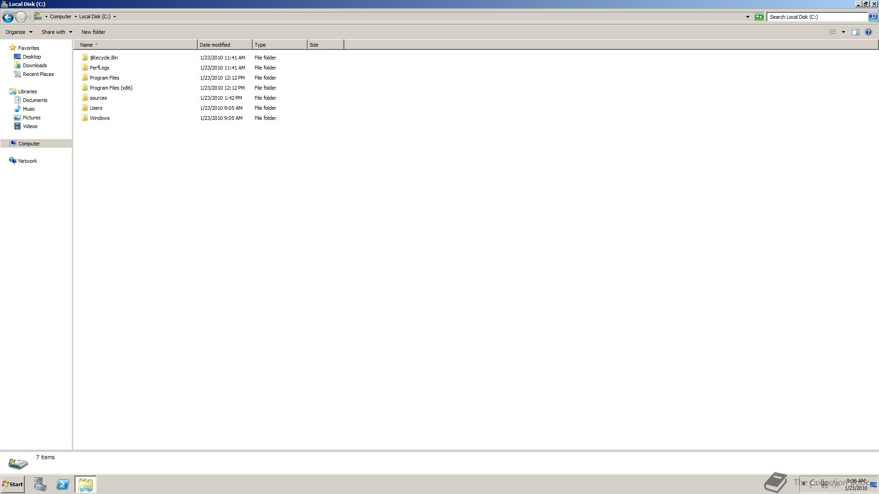Click inside the Search Local Disk field
Image resolution: width=879 pixels, height=494 pixels.
pyautogui.click(x=817, y=17)
